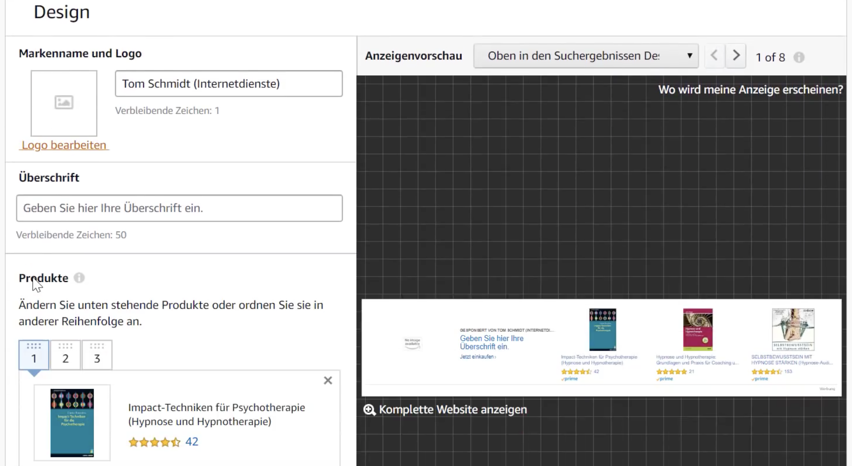Open the Anzeigenvorschau placement dropdown
Viewport: 852px width, 466px height.
[x=586, y=56]
